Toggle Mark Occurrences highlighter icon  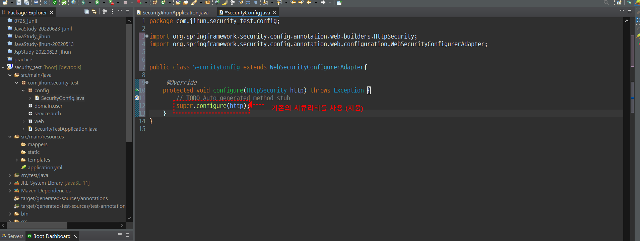(225, 3)
